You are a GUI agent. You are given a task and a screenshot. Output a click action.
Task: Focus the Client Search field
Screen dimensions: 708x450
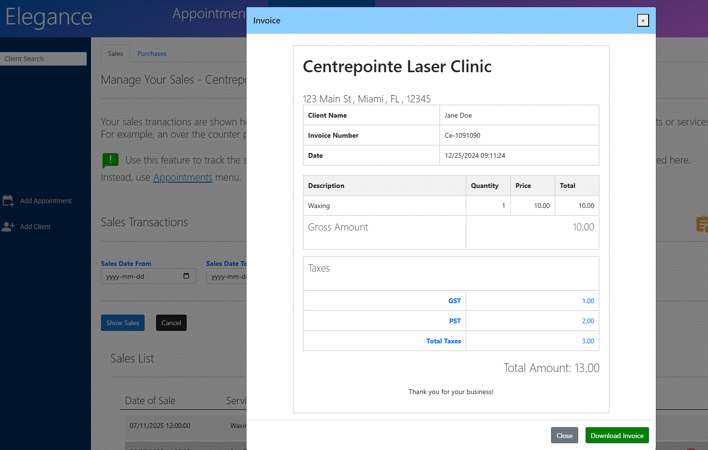pyautogui.click(x=43, y=59)
